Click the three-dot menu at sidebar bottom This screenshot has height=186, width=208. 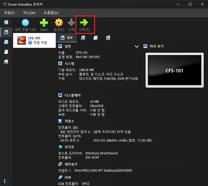5,181
